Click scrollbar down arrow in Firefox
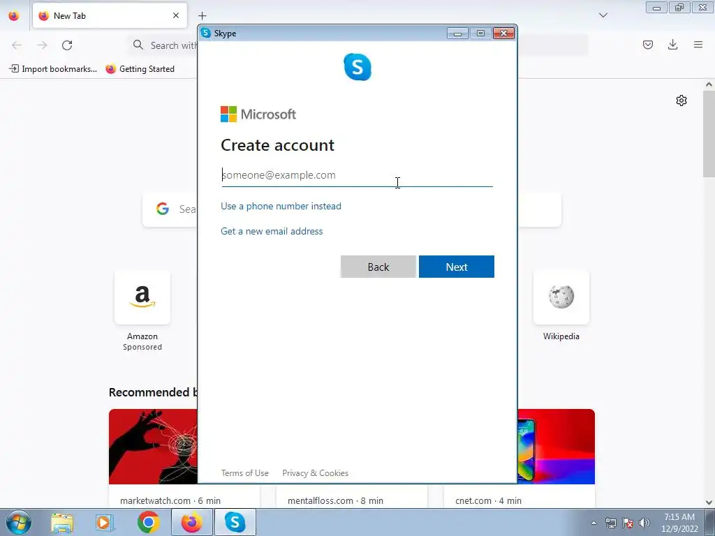 pyautogui.click(x=709, y=502)
